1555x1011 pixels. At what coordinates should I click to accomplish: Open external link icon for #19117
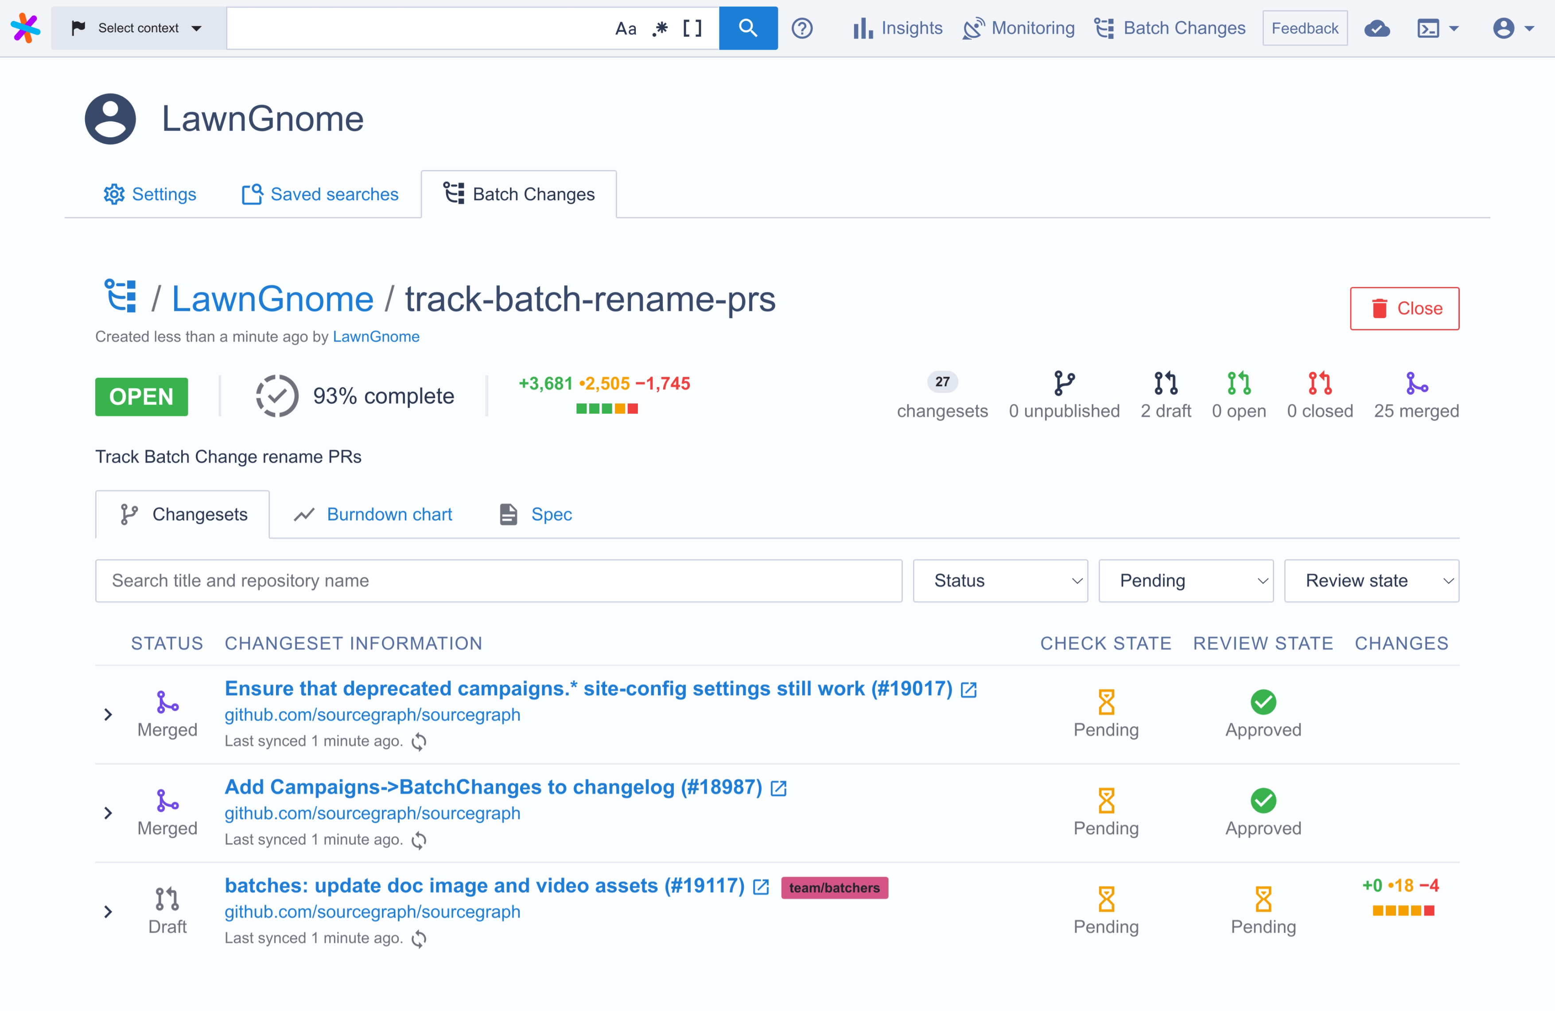click(761, 887)
